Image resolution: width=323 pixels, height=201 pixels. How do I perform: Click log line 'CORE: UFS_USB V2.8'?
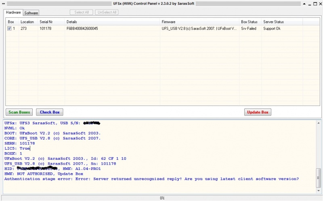coord(52,138)
